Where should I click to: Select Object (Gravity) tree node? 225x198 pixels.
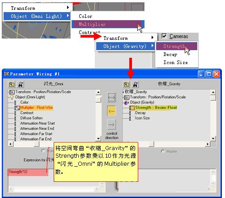142,102
